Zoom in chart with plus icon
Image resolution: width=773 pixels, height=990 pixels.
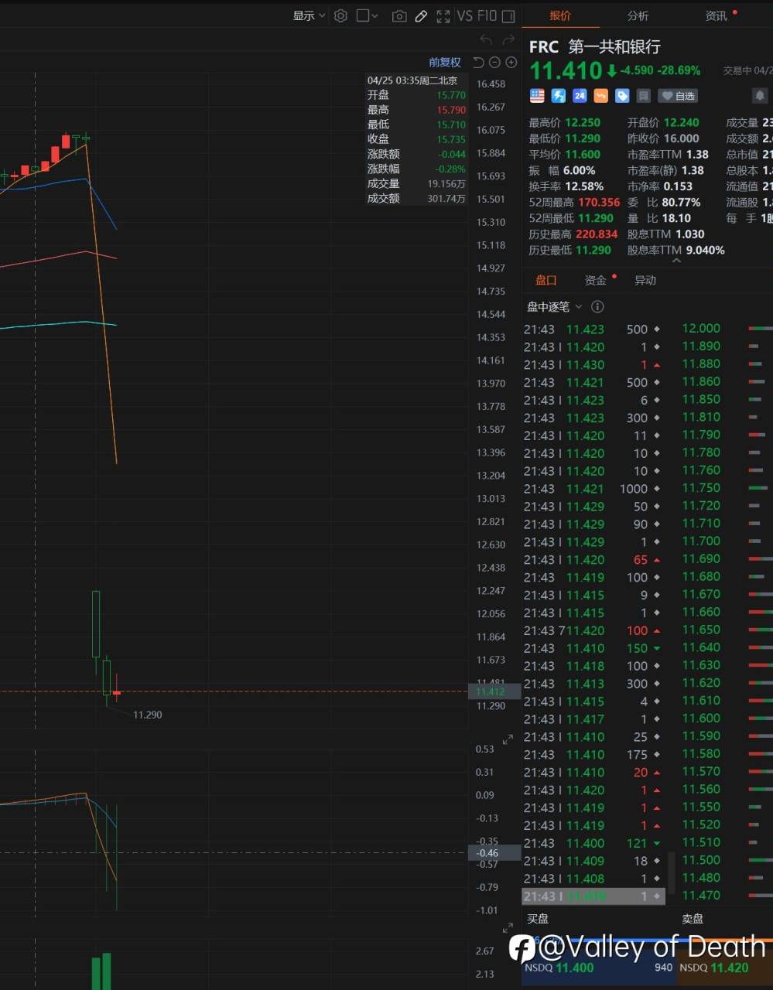pyautogui.click(x=511, y=62)
